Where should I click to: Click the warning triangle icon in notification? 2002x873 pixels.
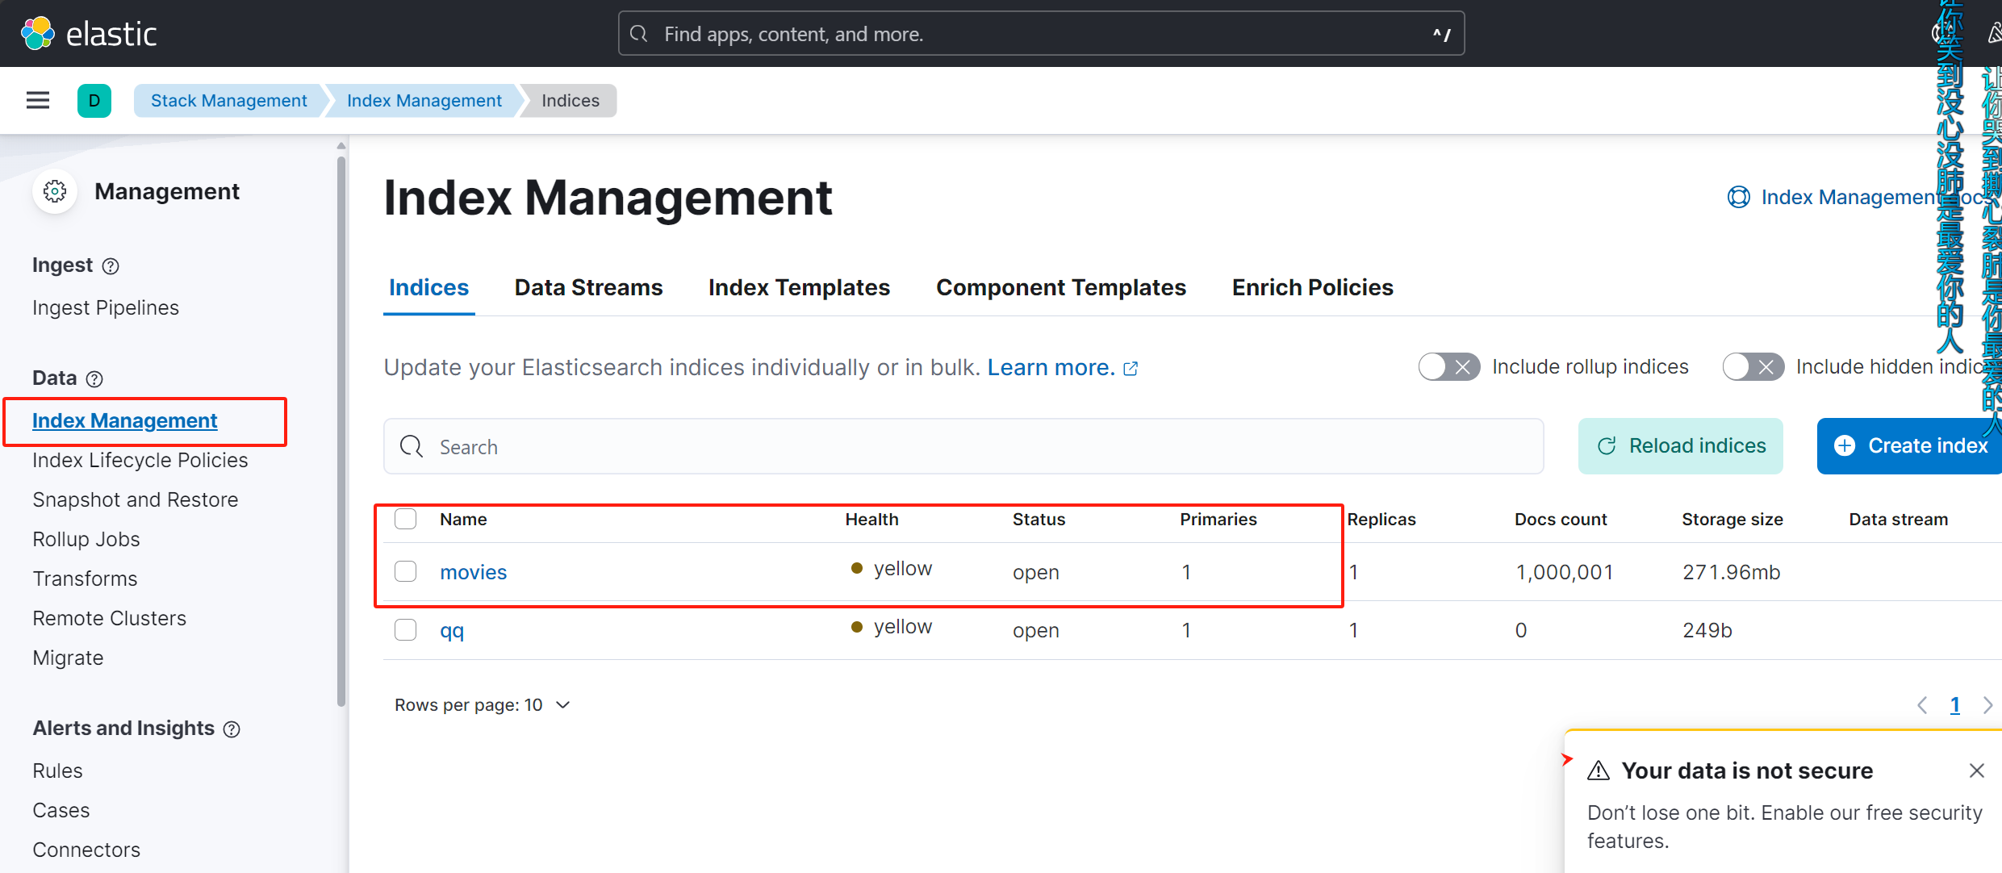tap(1599, 771)
